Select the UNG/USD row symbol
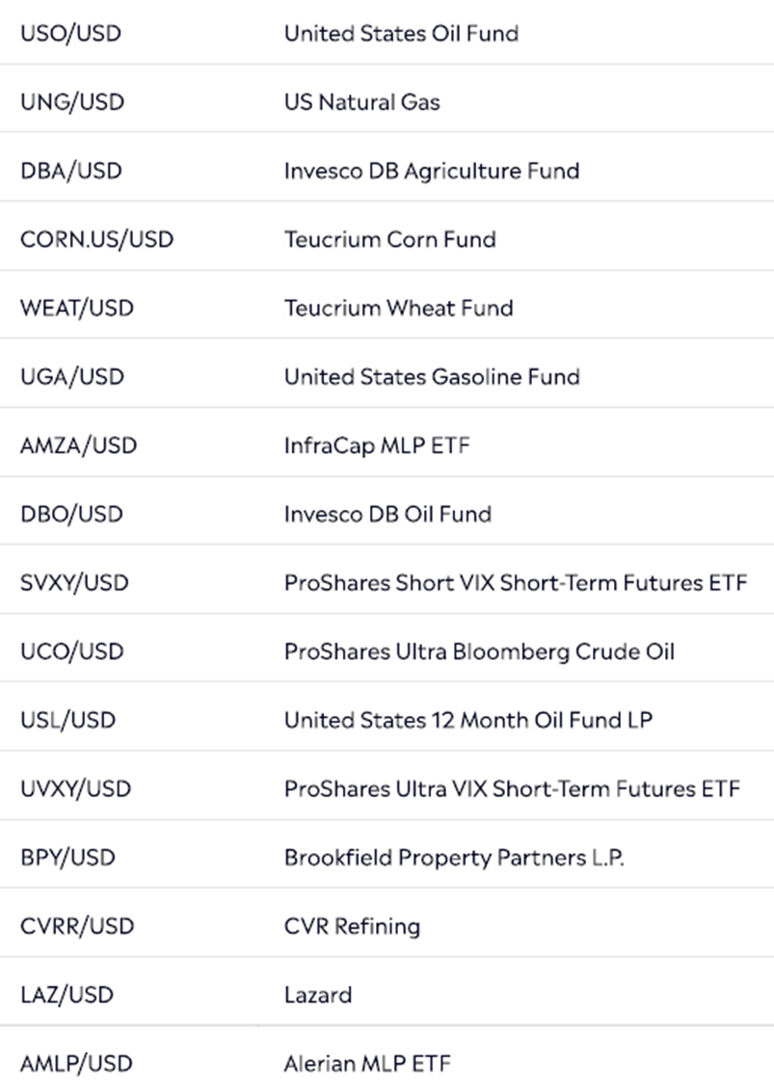The width and height of the screenshot is (774, 1090). [x=71, y=102]
